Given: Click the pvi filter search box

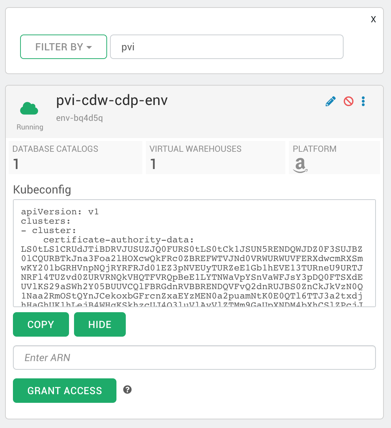Looking at the screenshot, I should (226, 46).
